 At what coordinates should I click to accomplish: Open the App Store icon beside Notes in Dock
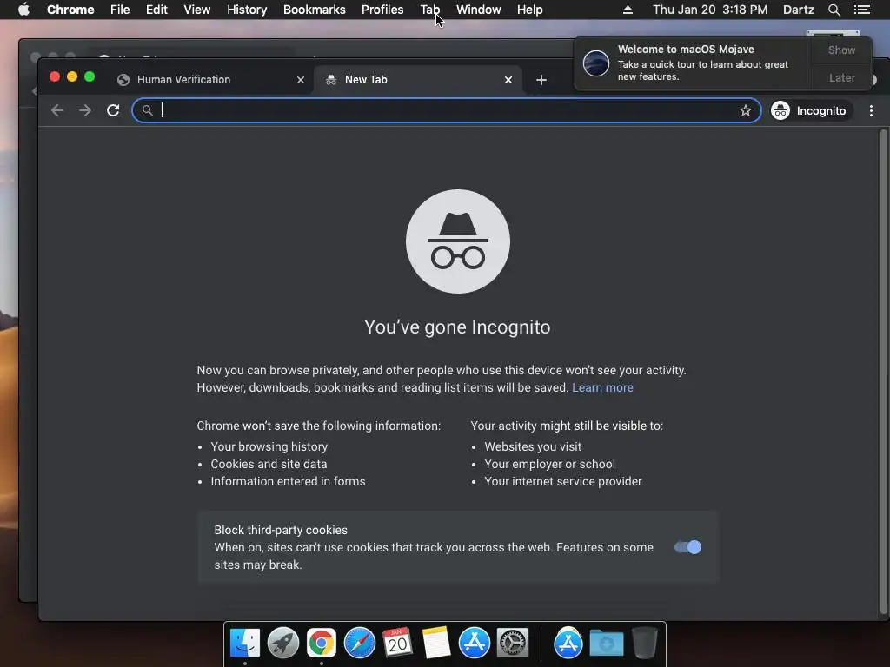(x=474, y=644)
